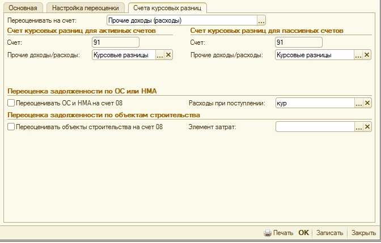This screenshot has width=381, height=243.
Task: Open selection for passive accounts 'Курсовые разницы'
Action: [358, 55]
